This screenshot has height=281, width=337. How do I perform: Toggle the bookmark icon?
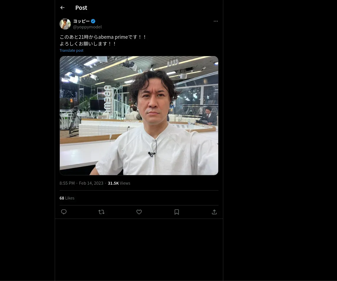tap(177, 212)
